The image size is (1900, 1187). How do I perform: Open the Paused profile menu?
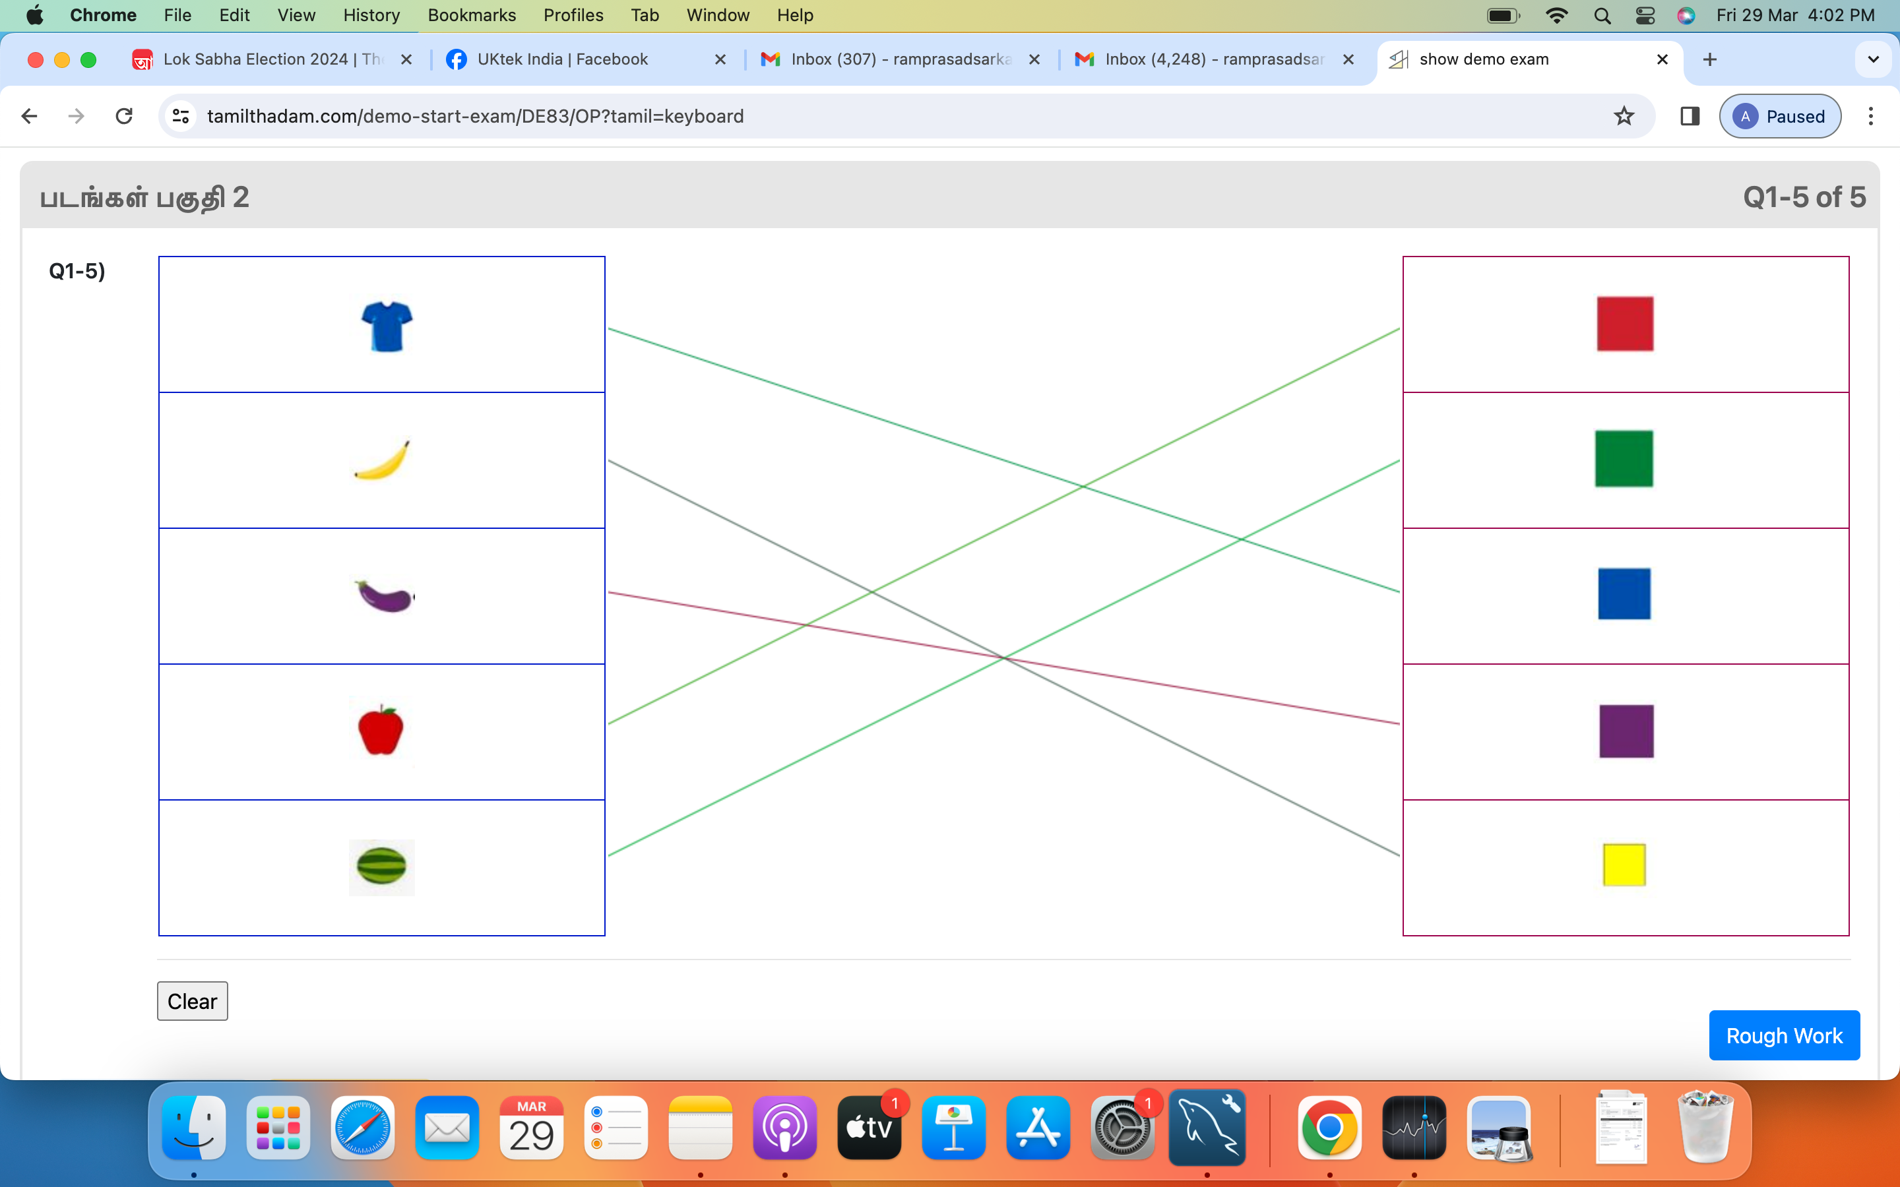pyautogui.click(x=1779, y=116)
